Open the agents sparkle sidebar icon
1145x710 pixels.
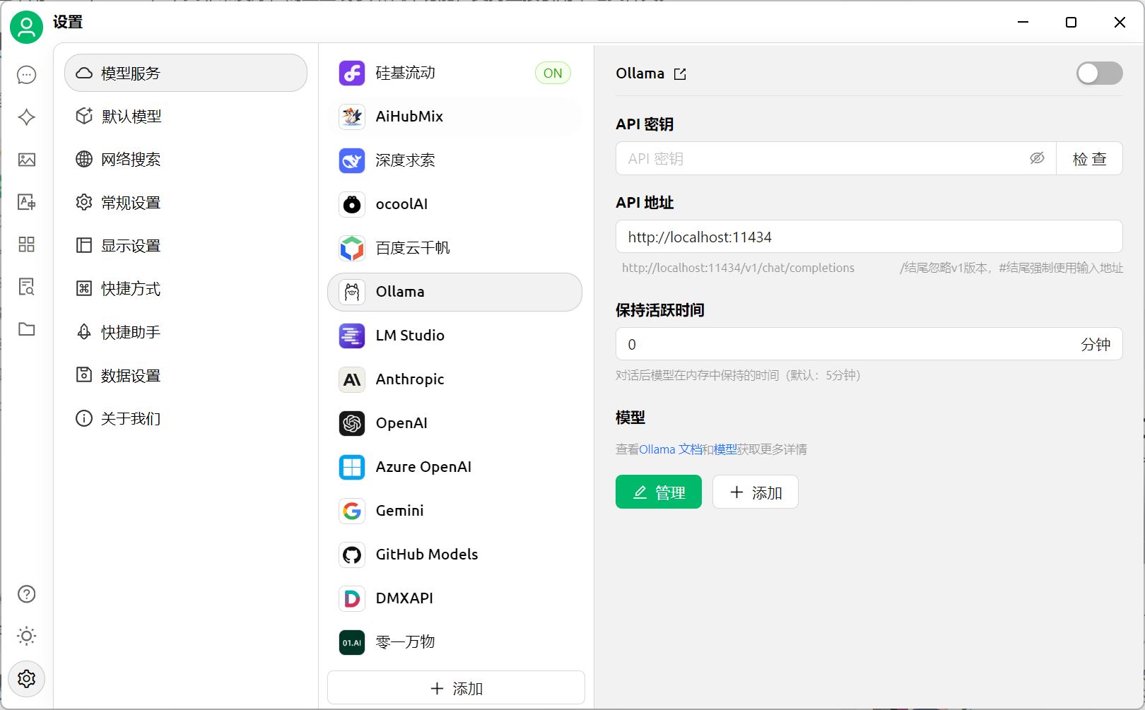click(x=27, y=117)
